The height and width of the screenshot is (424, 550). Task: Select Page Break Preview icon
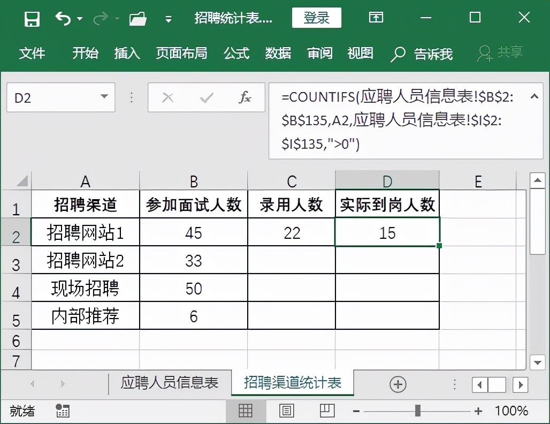click(x=327, y=411)
